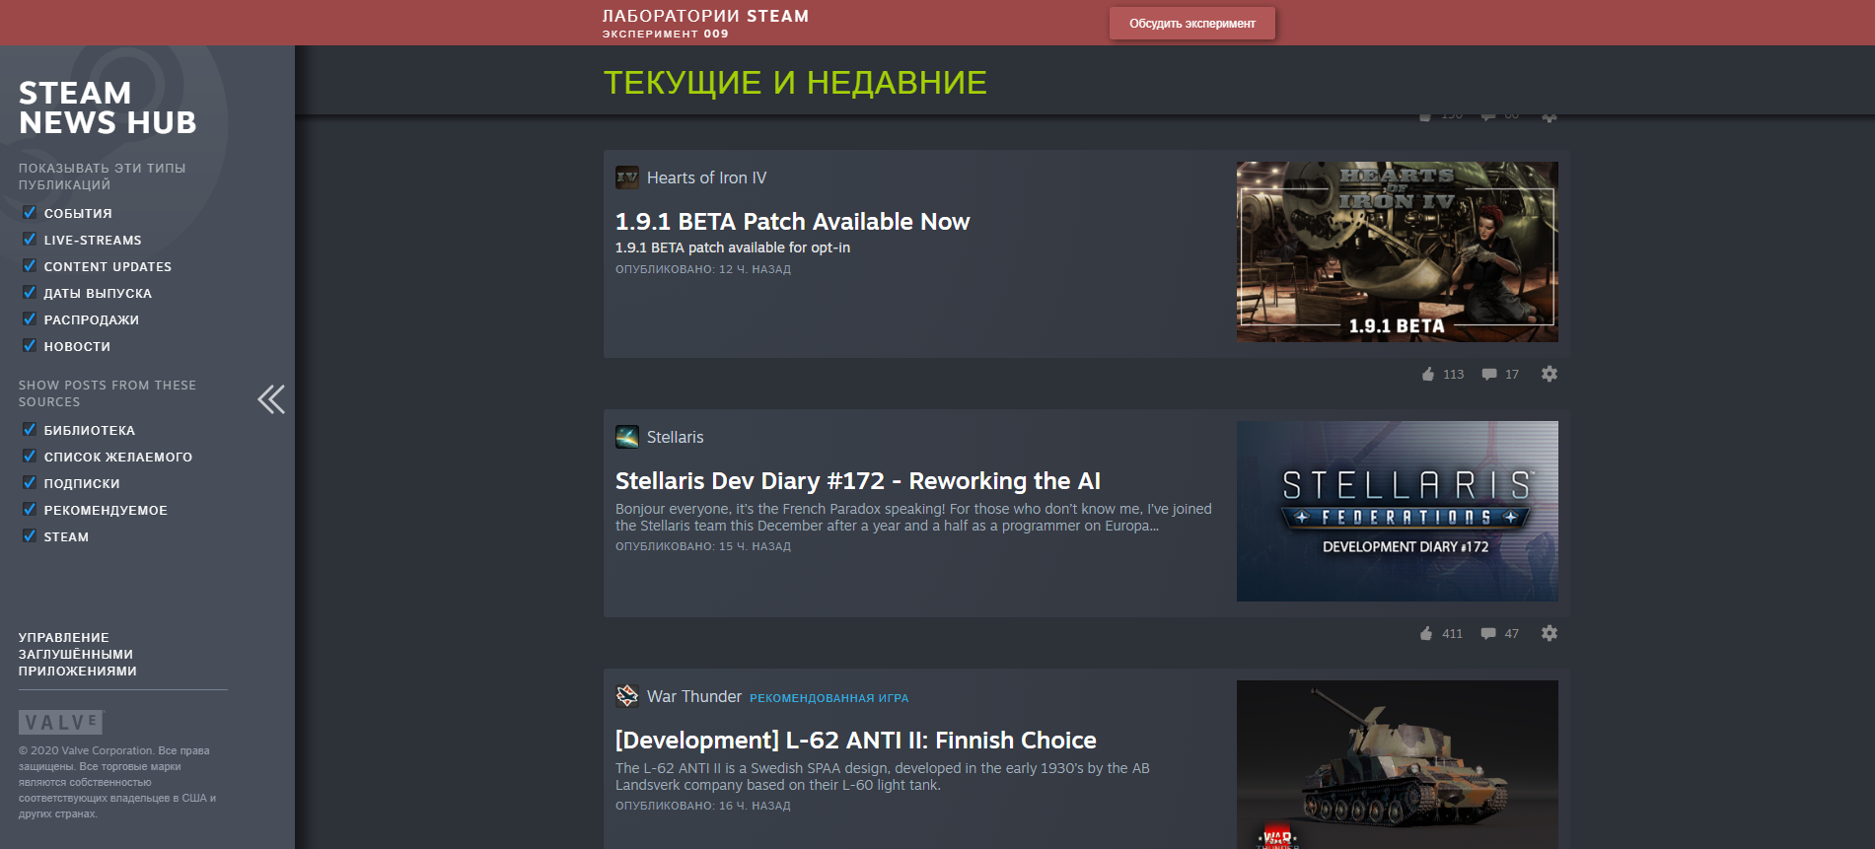
Task: Disable the ПОДПИСКИ source
Action: pyautogui.click(x=30, y=483)
